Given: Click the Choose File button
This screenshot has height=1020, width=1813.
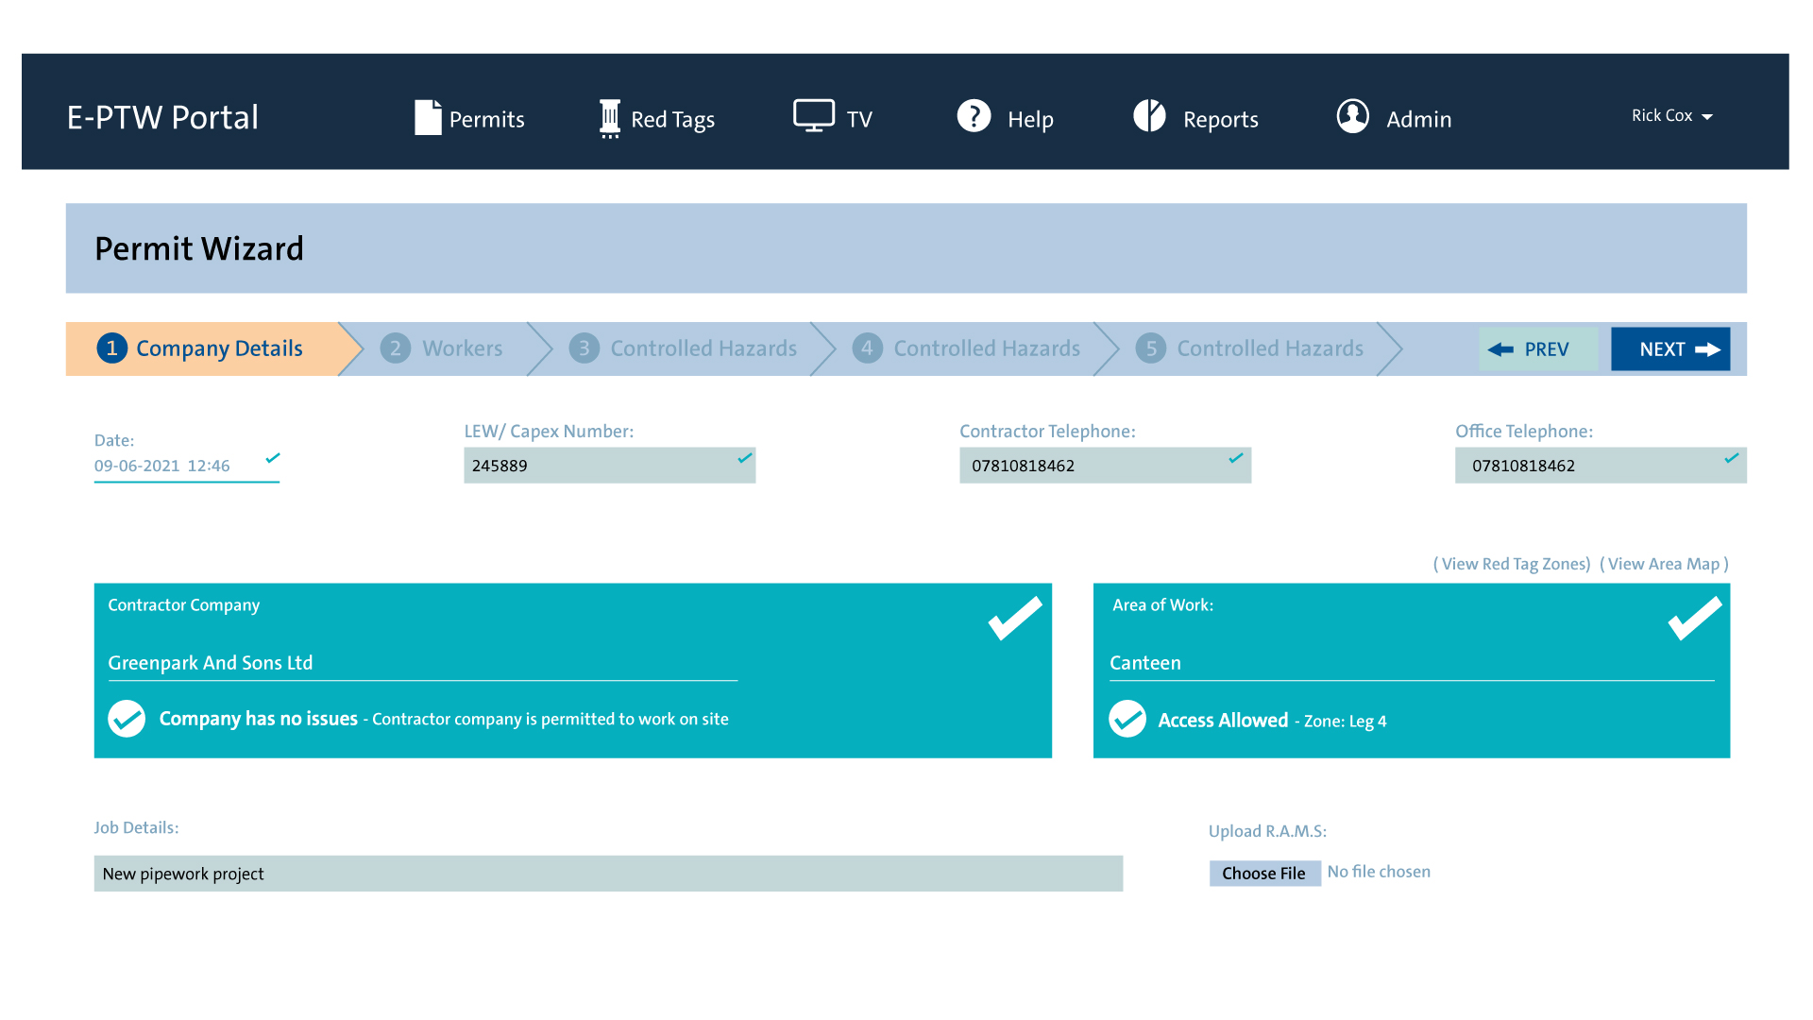Looking at the screenshot, I should 1264,873.
